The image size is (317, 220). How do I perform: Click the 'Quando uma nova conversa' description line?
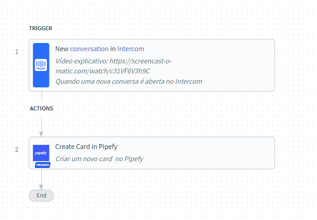point(129,81)
